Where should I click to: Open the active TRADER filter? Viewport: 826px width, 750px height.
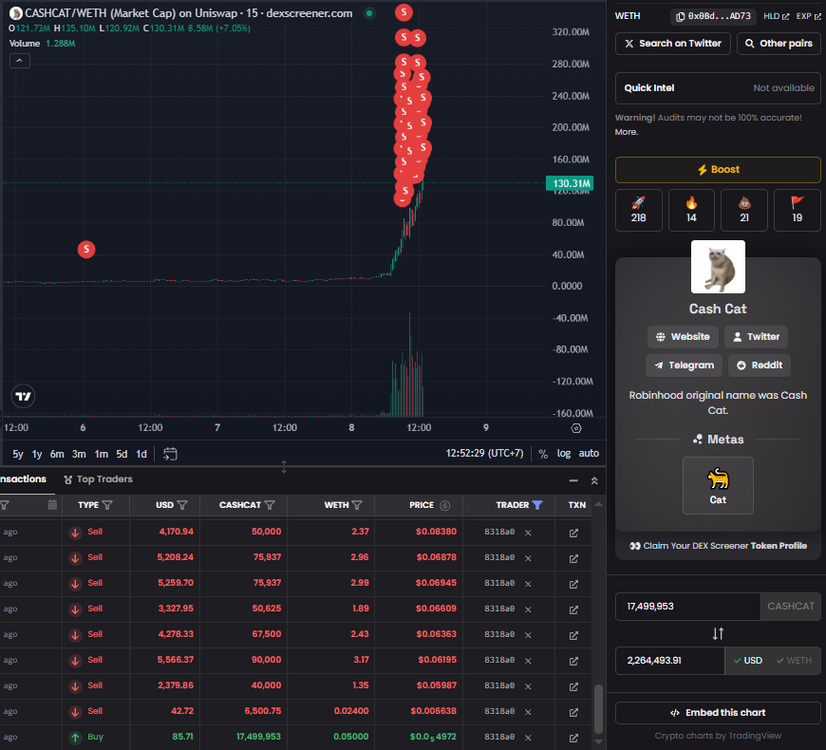[537, 505]
